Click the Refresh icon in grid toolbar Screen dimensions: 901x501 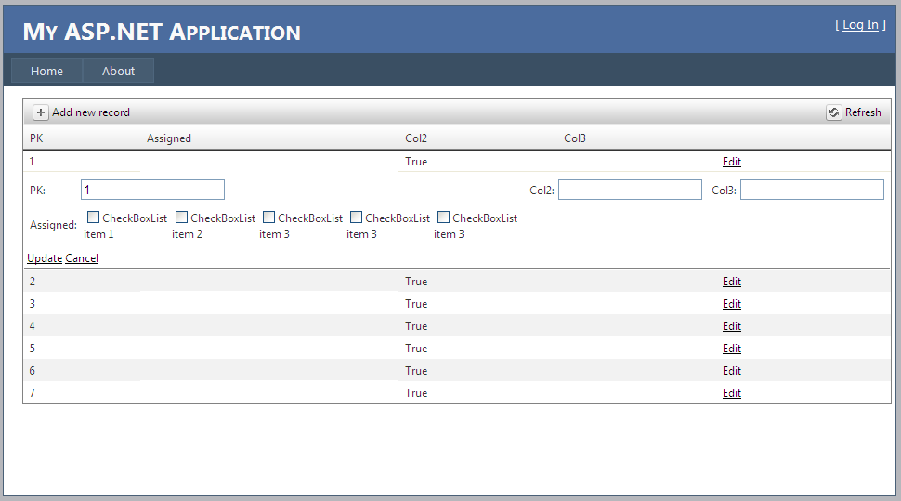[834, 112]
